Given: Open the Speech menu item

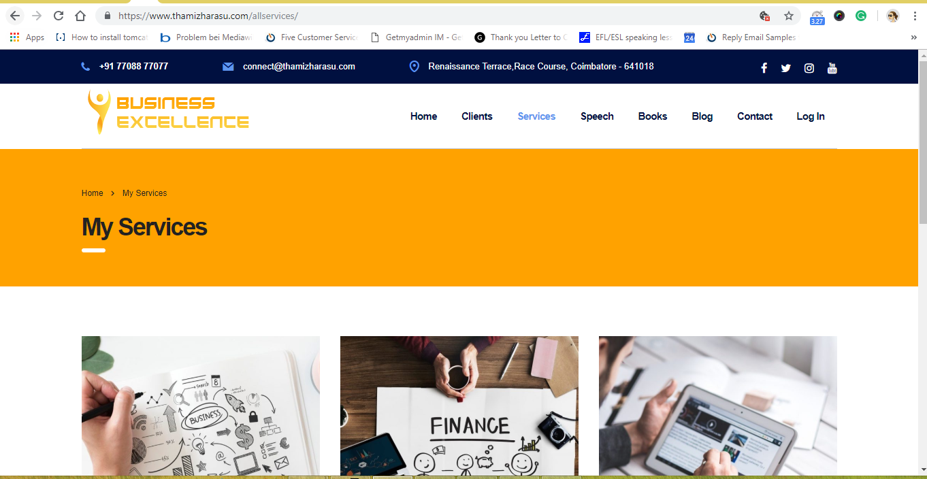Looking at the screenshot, I should 597,116.
